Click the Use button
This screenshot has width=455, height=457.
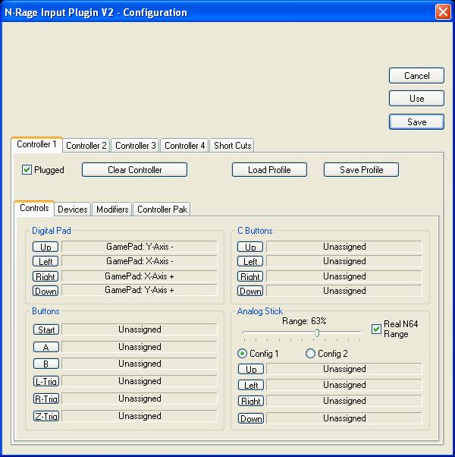point(416,99)
